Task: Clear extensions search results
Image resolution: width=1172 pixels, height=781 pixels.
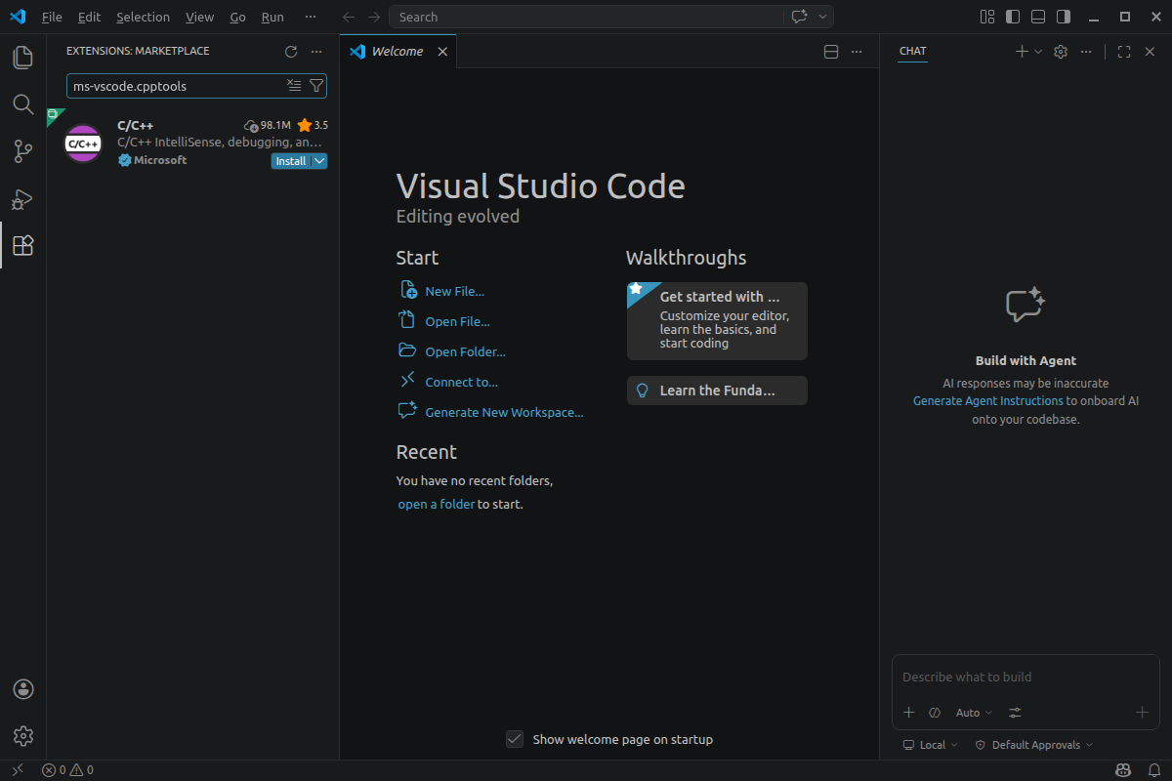Action: tap(294, 86)
